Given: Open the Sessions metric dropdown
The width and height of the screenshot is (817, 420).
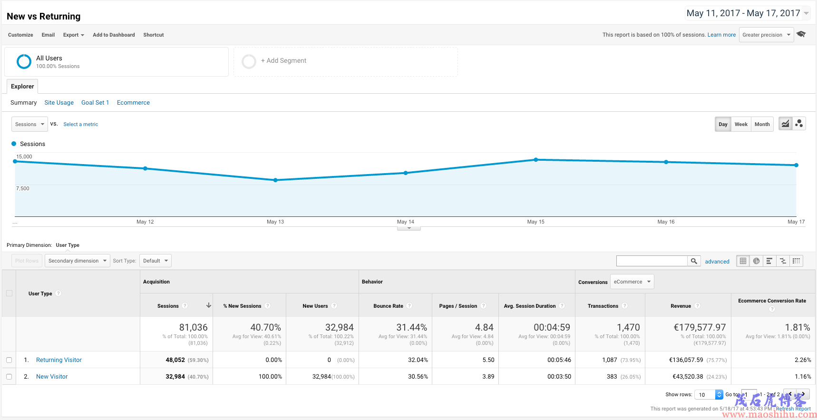Looking at the screenshot, I should pyautogui.click(x=29, y=124).
